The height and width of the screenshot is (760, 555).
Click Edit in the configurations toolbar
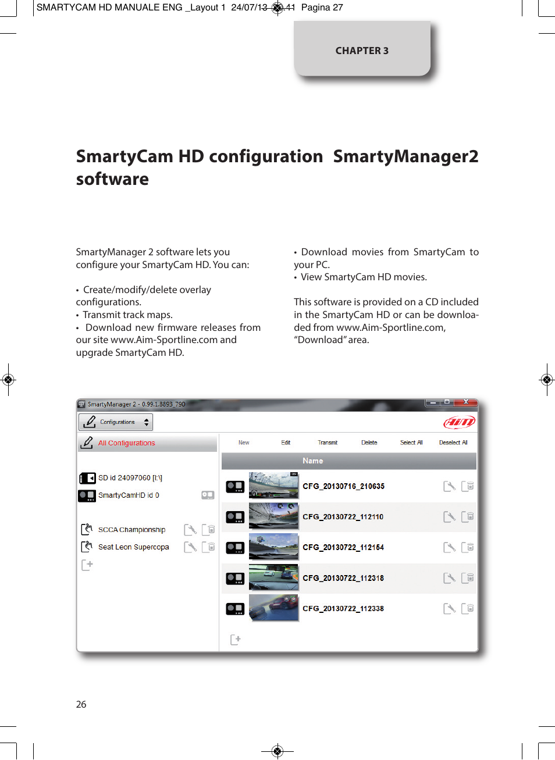(x=286, y=443)
